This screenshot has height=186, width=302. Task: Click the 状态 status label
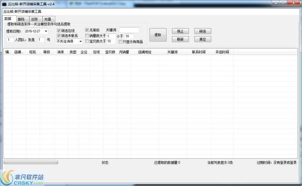pyautogui.click(x=105, y=163)
